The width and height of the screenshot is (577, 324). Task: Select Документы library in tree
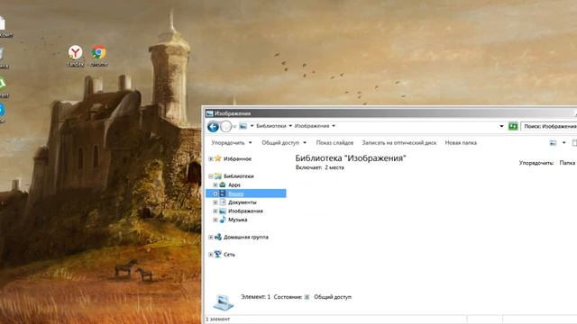tap(243, 202)
